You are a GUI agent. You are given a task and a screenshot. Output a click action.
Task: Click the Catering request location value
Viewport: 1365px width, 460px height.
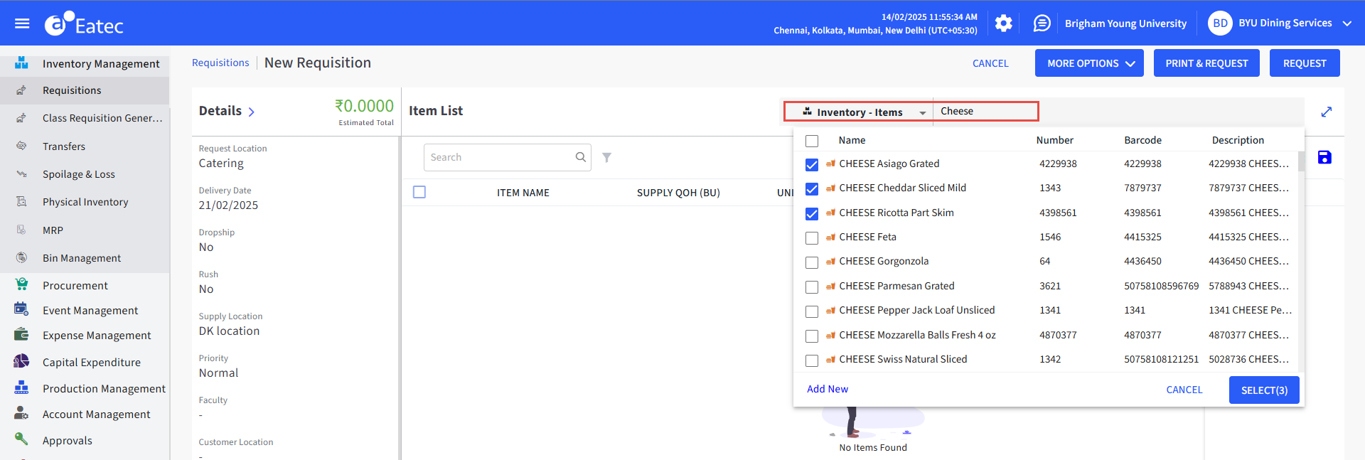point(221,163)
